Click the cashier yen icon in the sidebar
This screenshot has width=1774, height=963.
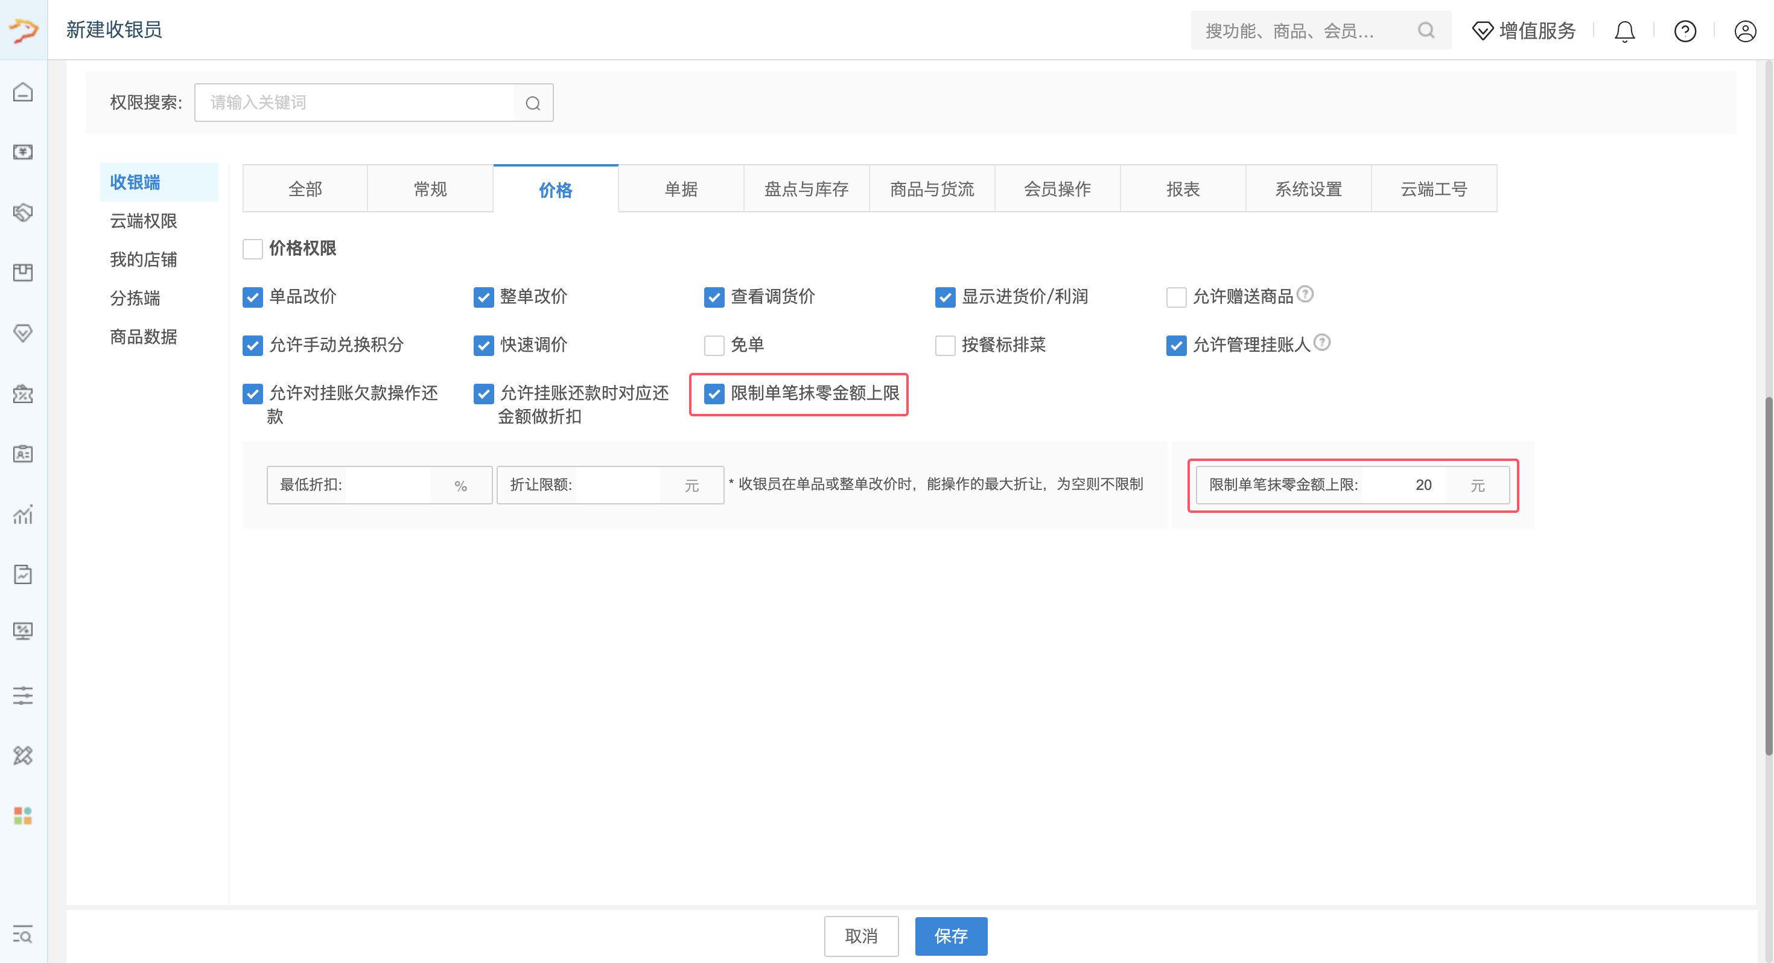[x=23, y=151]
